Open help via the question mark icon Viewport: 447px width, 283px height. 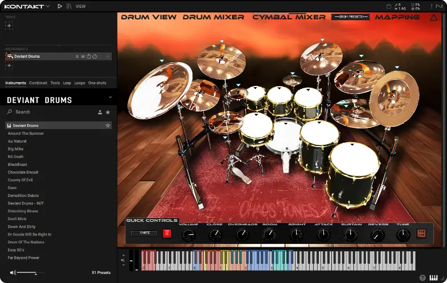(423, 277)
